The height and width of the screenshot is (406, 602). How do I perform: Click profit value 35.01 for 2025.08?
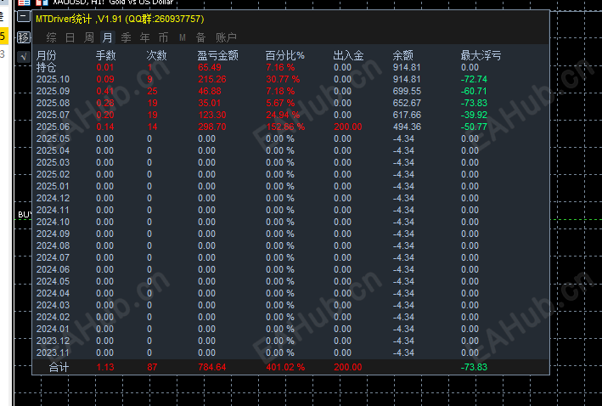coord(210,104)
